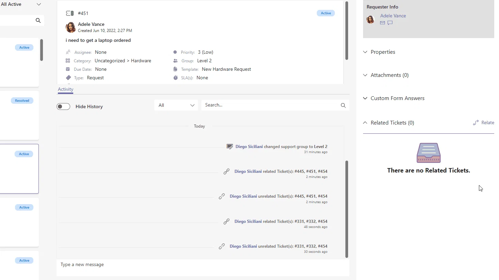The image size is (499, 280).
Task: Click the email icon under Adele Vance
Action: [383, 23]
